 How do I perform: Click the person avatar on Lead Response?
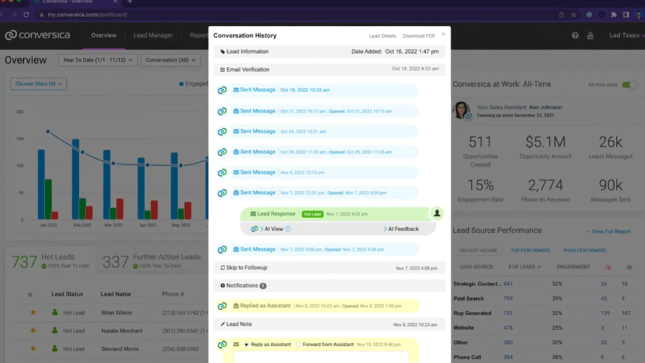437,213
